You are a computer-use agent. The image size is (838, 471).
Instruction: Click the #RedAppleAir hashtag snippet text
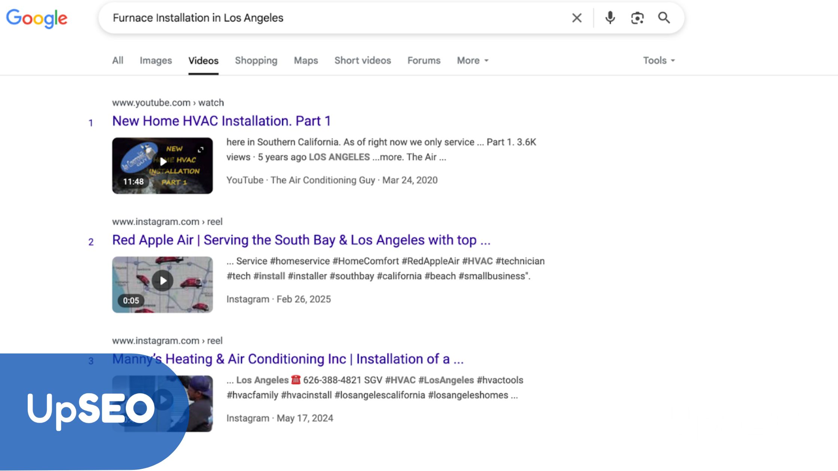pos(430,261)
